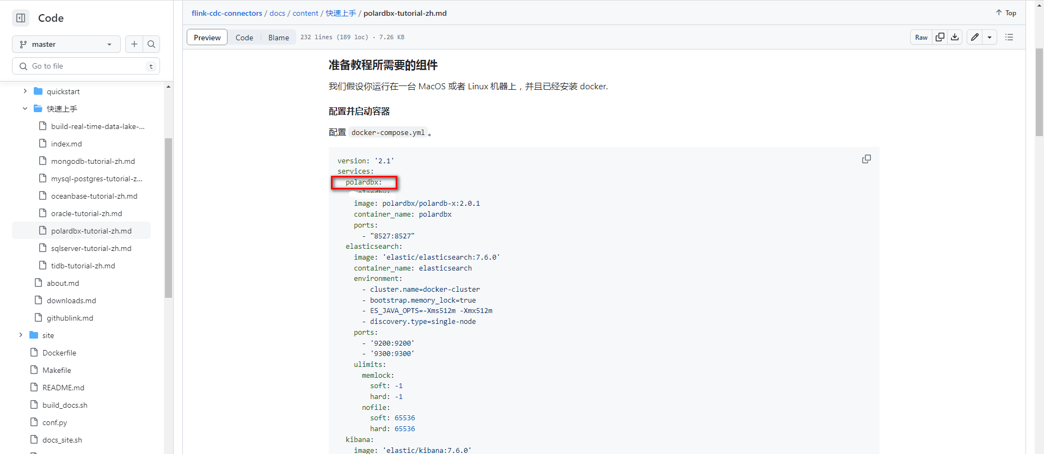Screen dimensions: 1044x454
Task: Open mysql-postgres-tutorial file
Action: [96, 179]
